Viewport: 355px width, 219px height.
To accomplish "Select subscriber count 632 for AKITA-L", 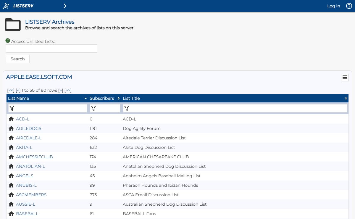I will click(93, 147).
